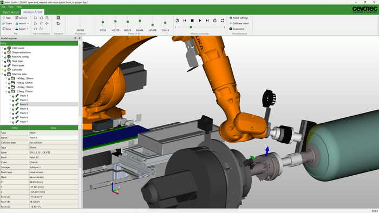379x213 pixels.
Task: Toggle the status dot beside CAD model
Action: coord(5,49)
